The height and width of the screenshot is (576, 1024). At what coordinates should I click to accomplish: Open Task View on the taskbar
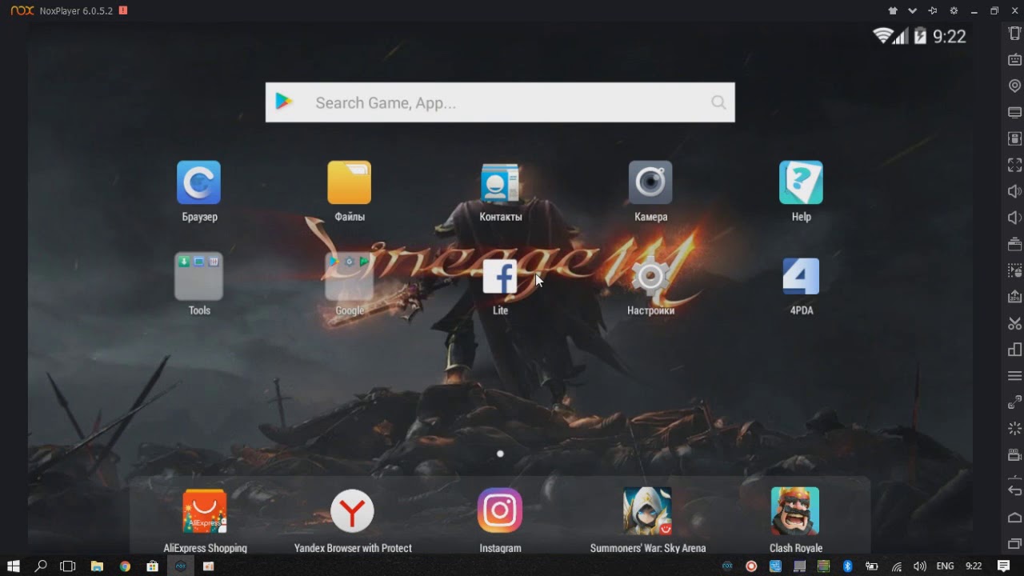click(68, 566)
